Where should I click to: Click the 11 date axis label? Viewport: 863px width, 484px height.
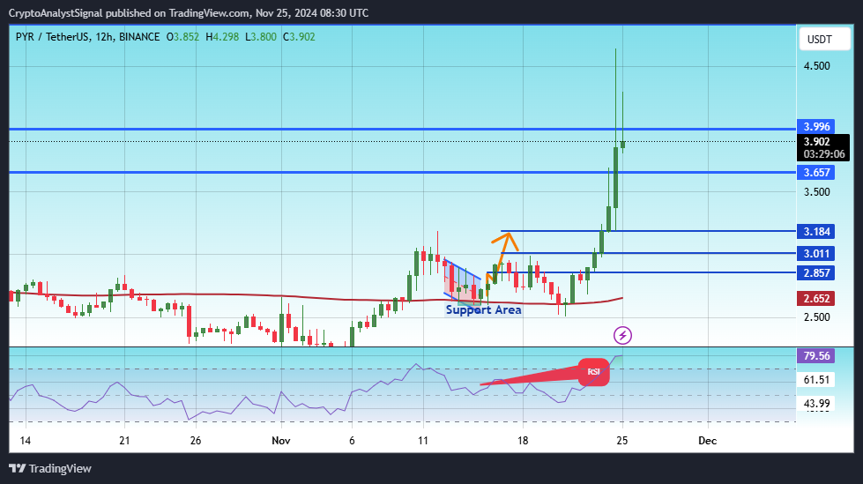[423, 441]
